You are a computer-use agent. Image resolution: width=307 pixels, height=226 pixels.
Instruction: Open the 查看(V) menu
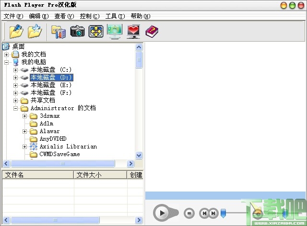tap(64, 16)
